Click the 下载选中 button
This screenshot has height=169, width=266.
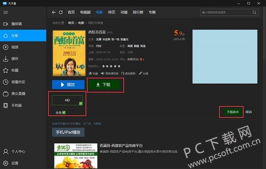233,112
